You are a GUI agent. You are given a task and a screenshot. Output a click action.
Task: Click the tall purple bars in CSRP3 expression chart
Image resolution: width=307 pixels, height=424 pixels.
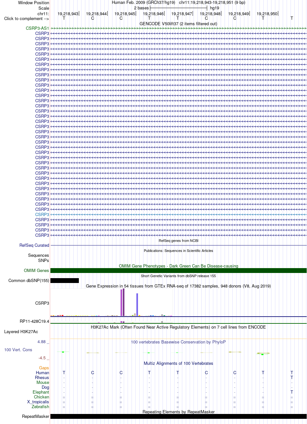click(122, 302)
